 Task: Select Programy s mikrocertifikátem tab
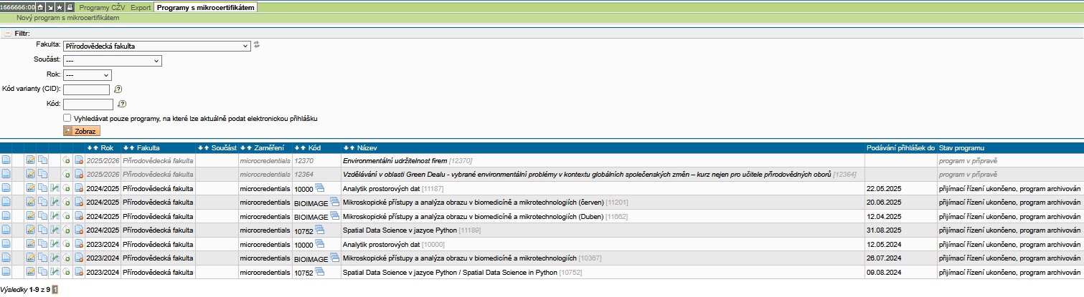pyautogui.click(x=205, y=7)
